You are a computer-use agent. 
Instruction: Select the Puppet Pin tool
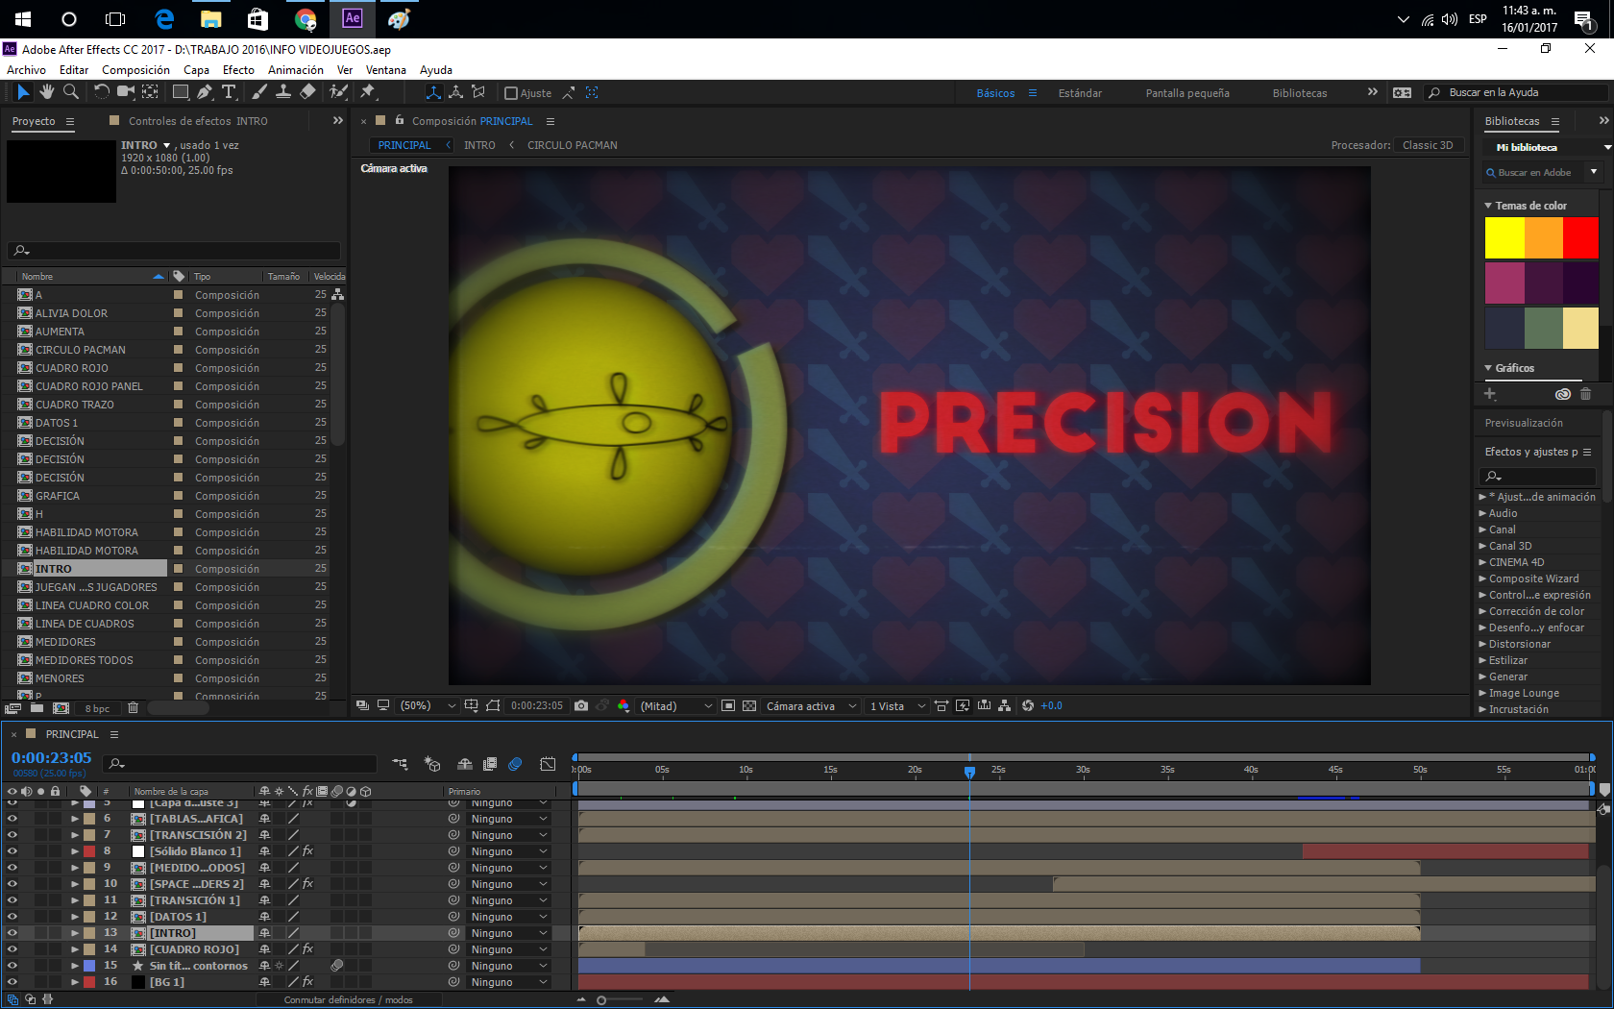368,92
